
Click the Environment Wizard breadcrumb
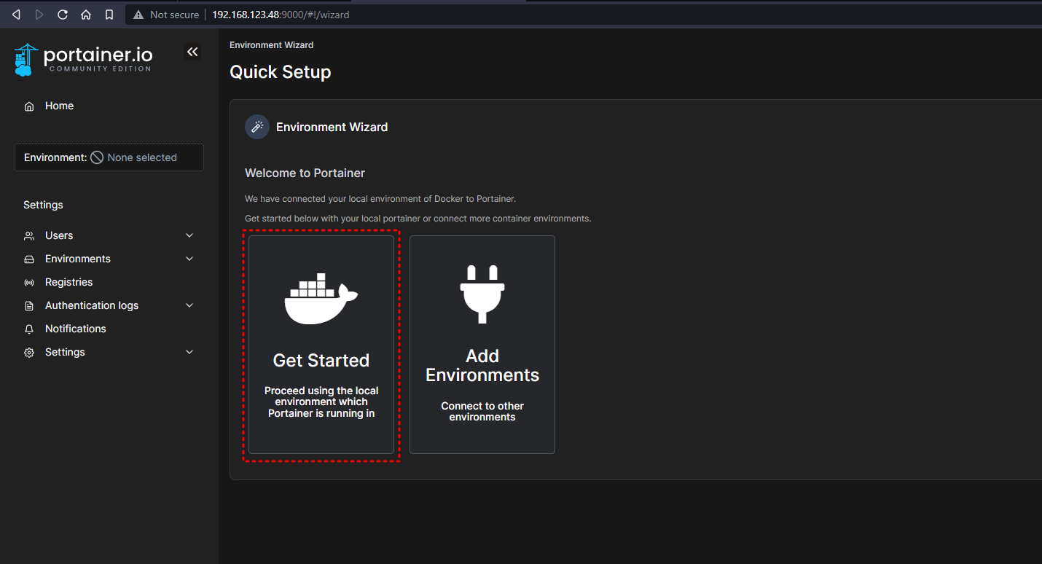(x=271, y=45)
